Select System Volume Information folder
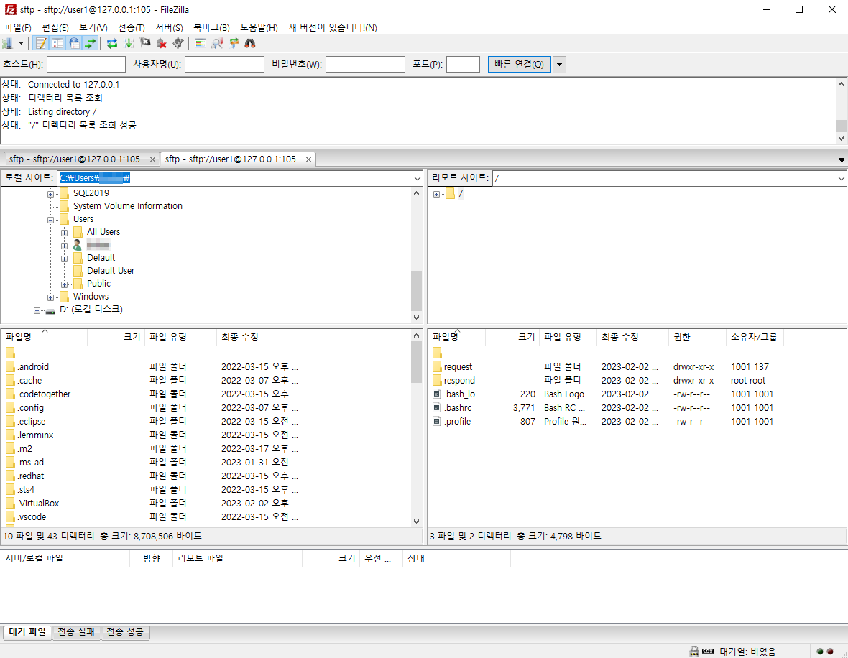The height and width of the screenshot is (658, 848). point(128,206)
